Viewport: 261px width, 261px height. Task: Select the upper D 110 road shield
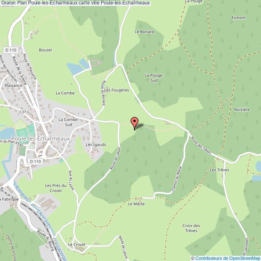[11, 50]
